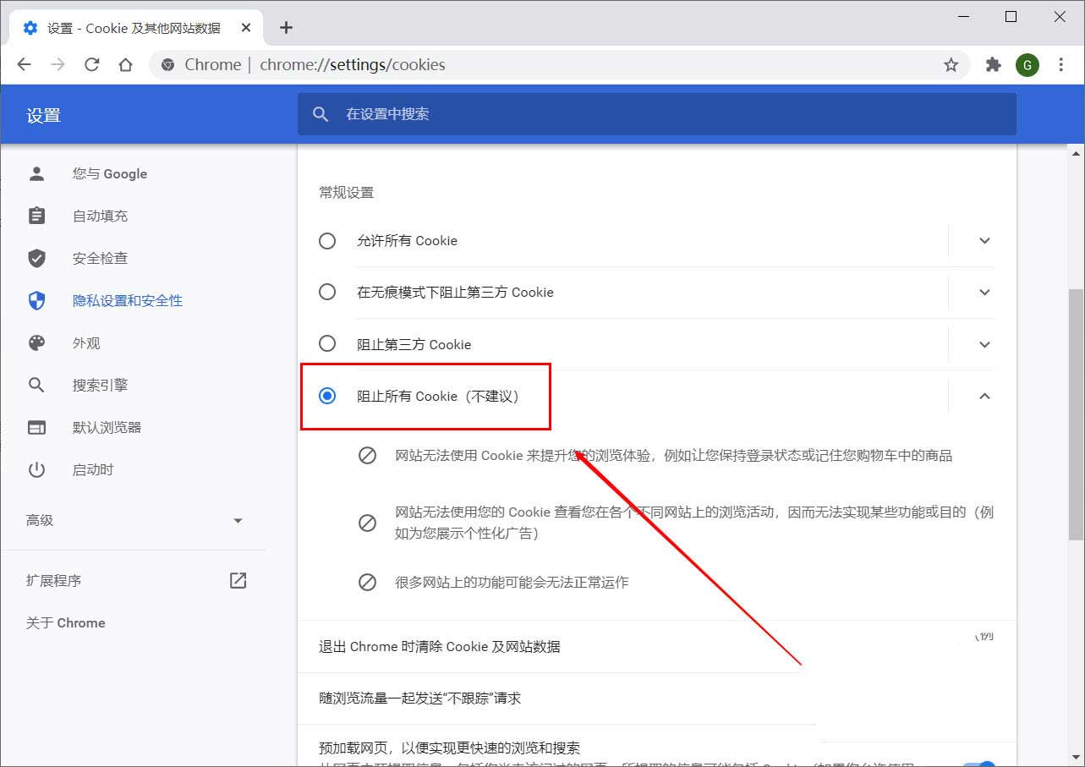Viewport: 1085px width, 767px height.
Task: Click the 您与 Google person icon
Action: point(36,173)
